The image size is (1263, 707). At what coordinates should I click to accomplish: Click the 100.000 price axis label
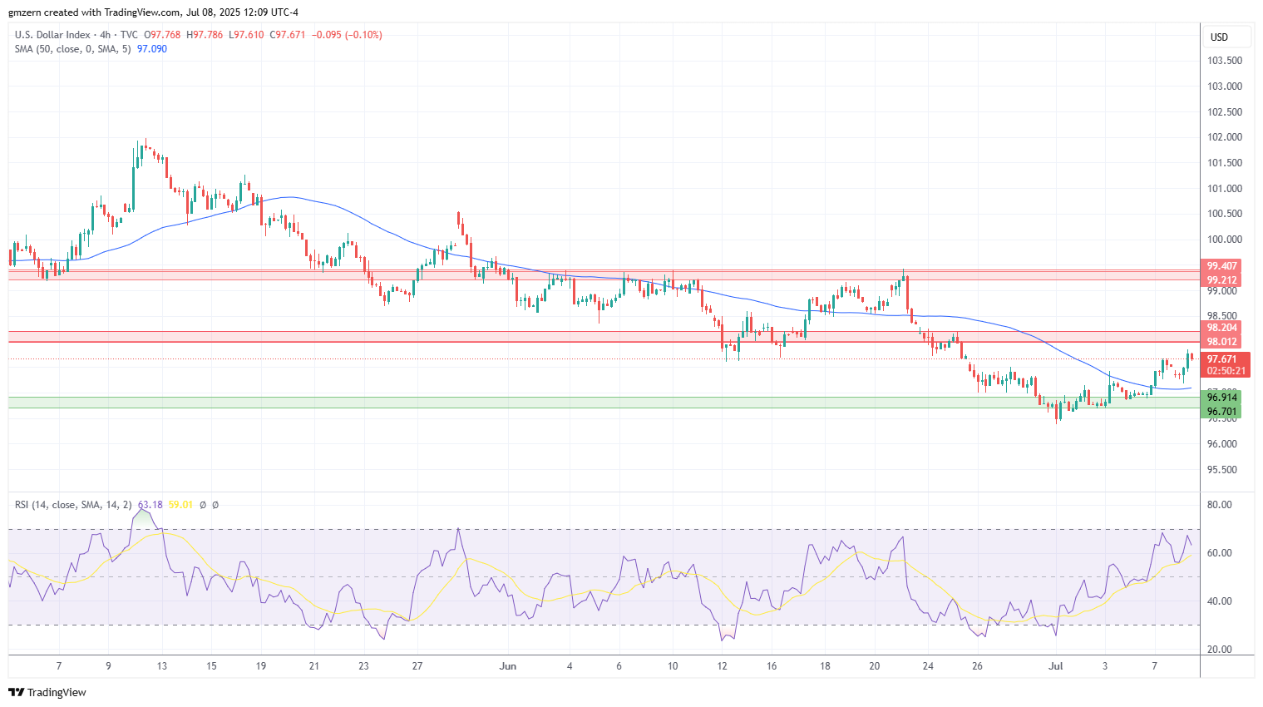coord(1225,240)
